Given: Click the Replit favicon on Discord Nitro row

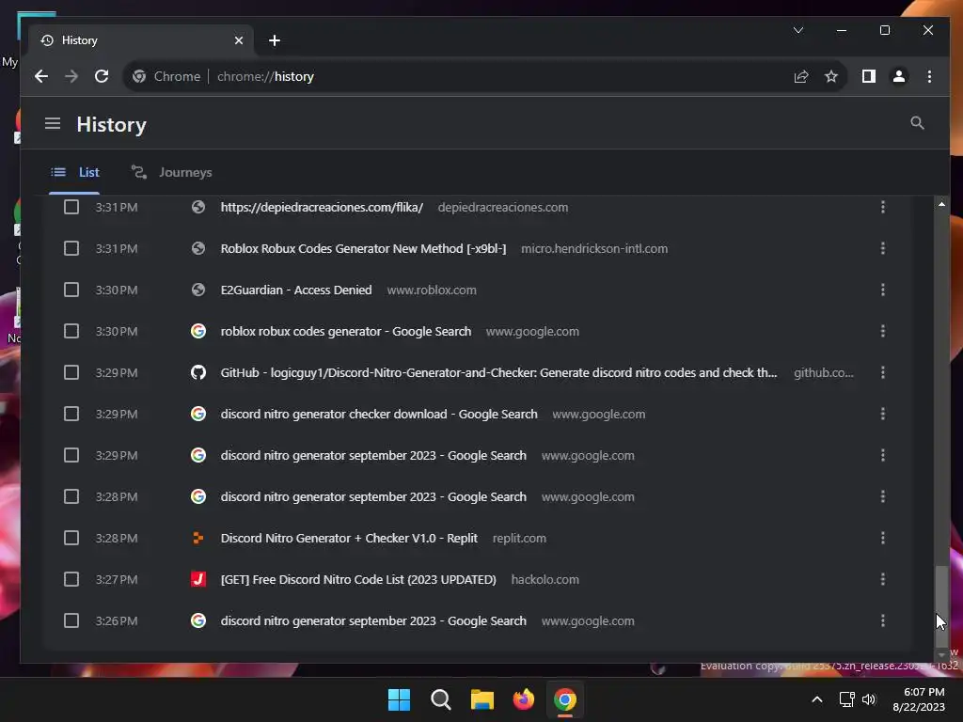Looking at the screenshot, I should (197, 538).
